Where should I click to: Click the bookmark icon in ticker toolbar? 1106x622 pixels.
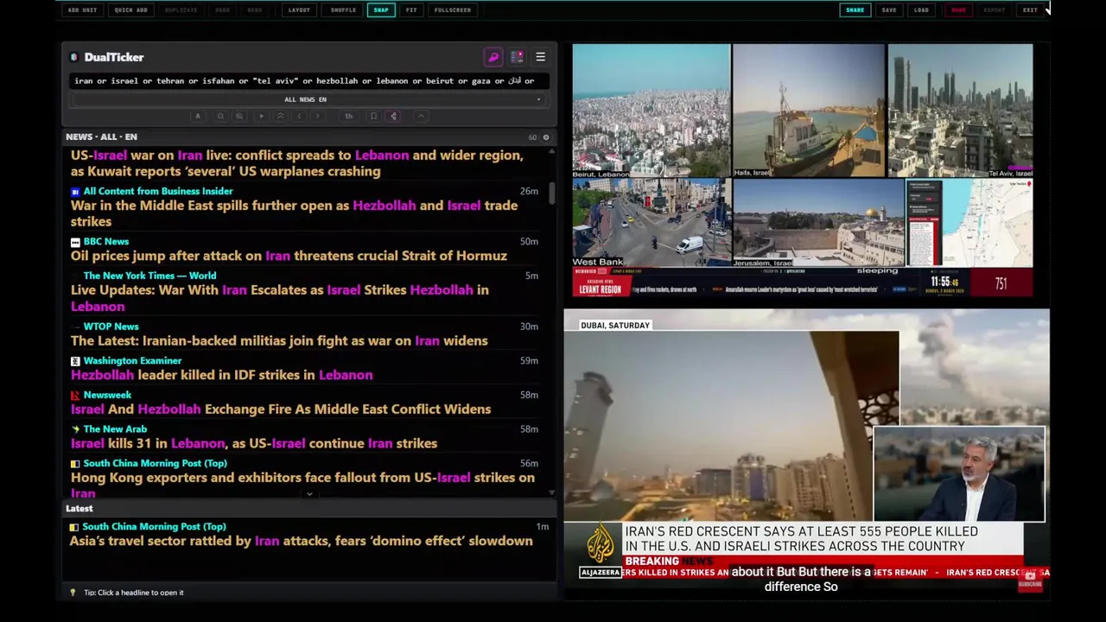[x=373, y=116]
